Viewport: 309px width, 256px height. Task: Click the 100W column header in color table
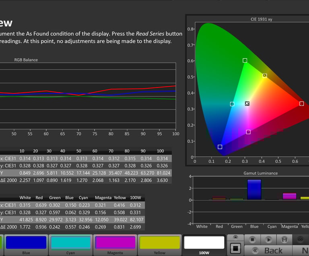click(135, 198)
